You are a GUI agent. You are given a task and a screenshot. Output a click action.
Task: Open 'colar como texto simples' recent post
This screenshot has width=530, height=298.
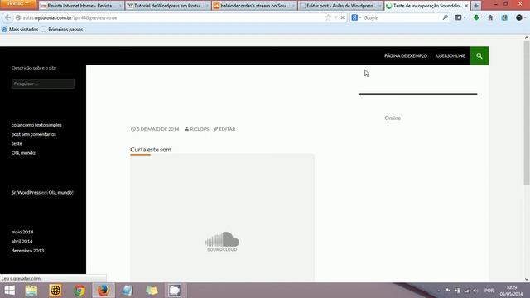tap(36, 125)
